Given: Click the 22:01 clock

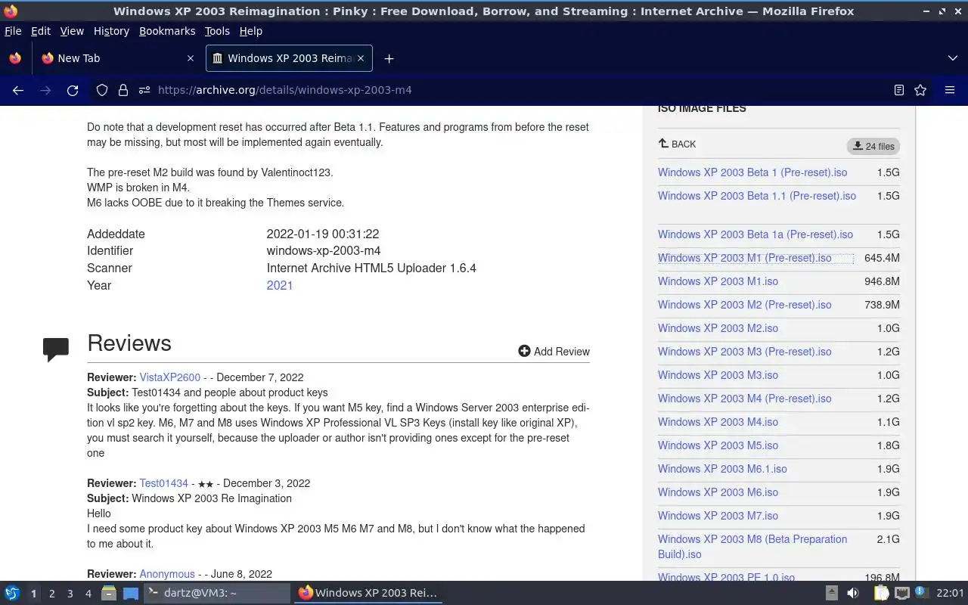Looking at the screenshot, I should pos(950,593).
